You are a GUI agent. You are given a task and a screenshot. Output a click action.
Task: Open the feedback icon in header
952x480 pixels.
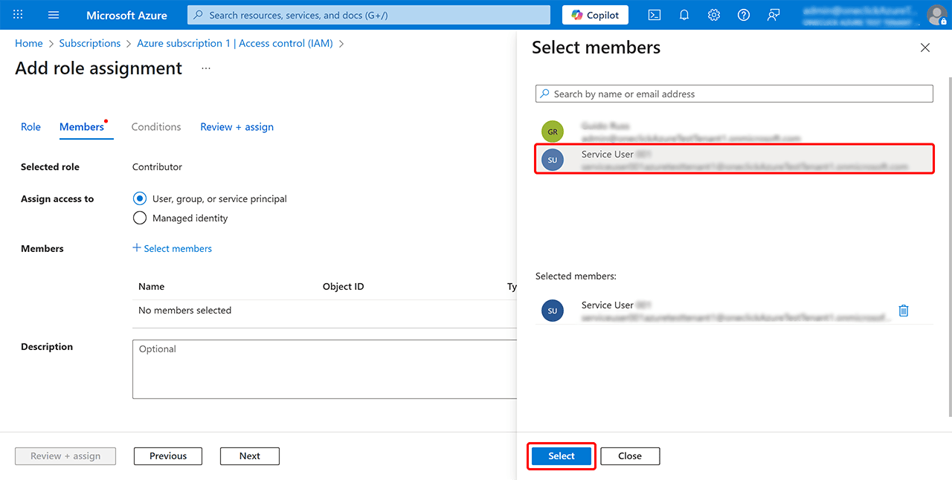point(773,15)
